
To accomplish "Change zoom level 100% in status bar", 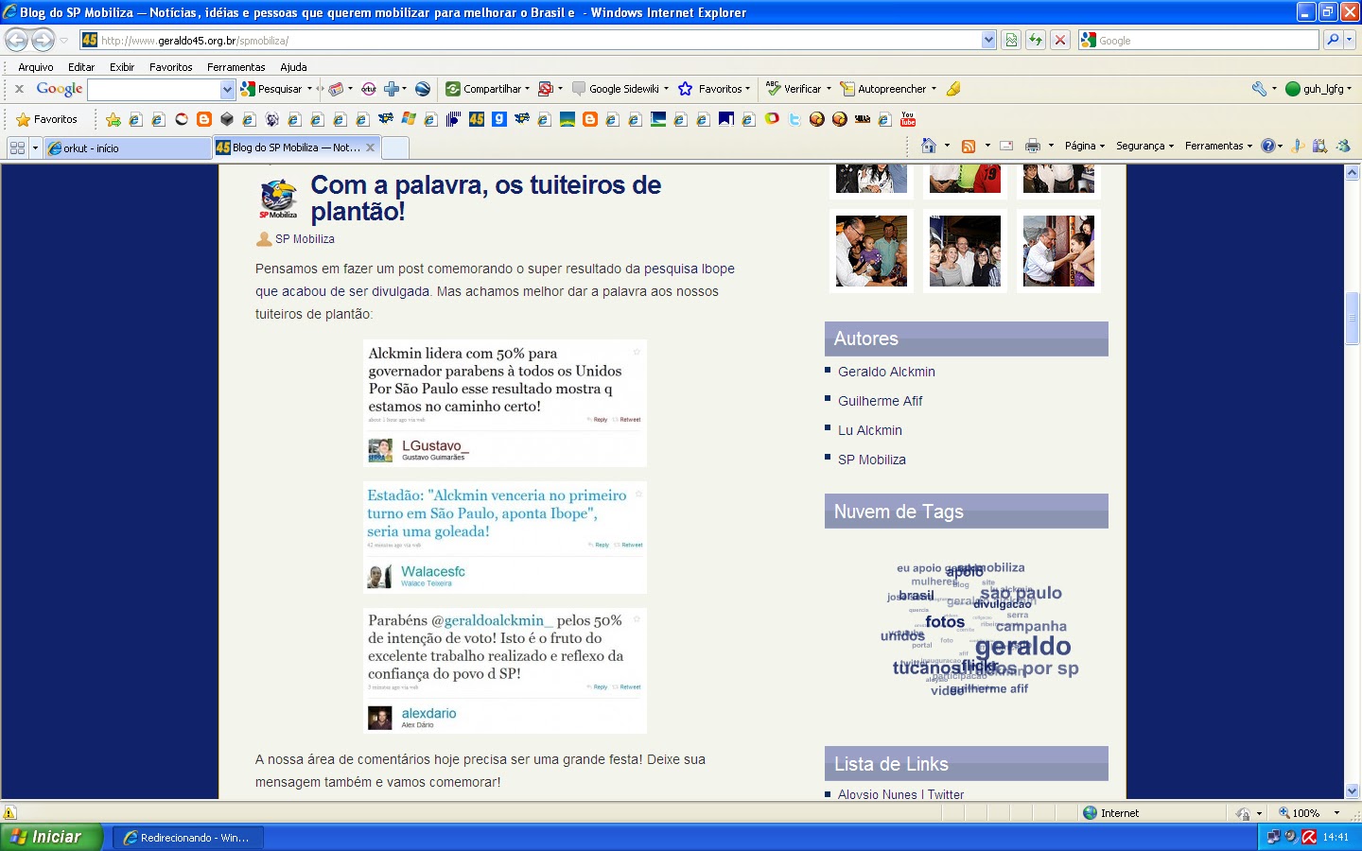I will [x=1309, y=813].
